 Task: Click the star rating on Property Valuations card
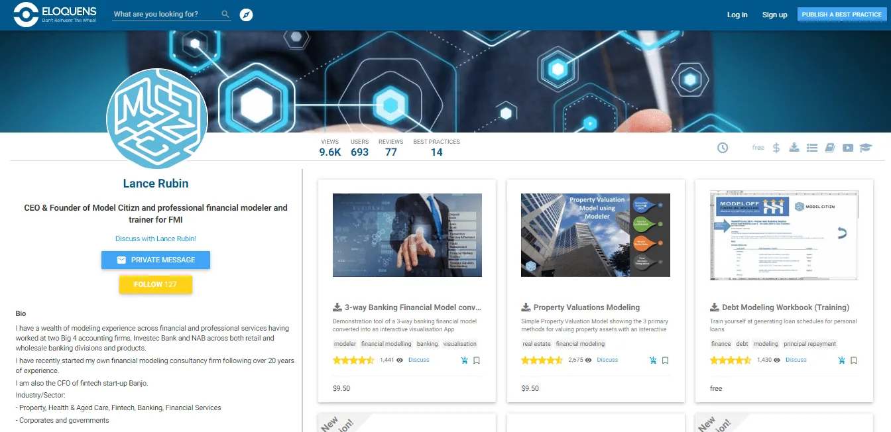542,360
